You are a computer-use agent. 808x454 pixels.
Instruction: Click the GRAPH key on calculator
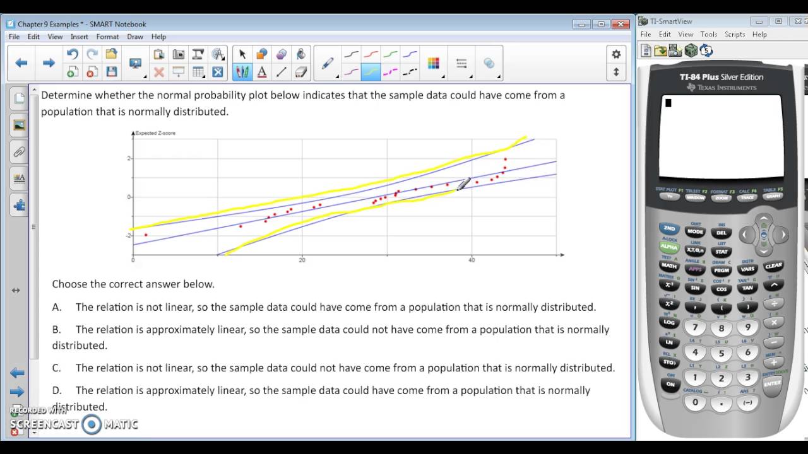click(773, 197)
